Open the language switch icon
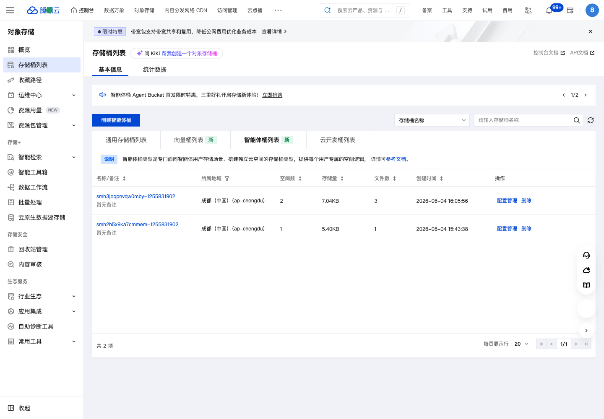 coord(528,10)
